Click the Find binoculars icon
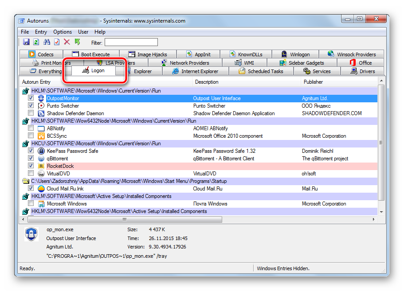This screenshot has height=291, width=404. pyautogui.click(x=47, y=42)
